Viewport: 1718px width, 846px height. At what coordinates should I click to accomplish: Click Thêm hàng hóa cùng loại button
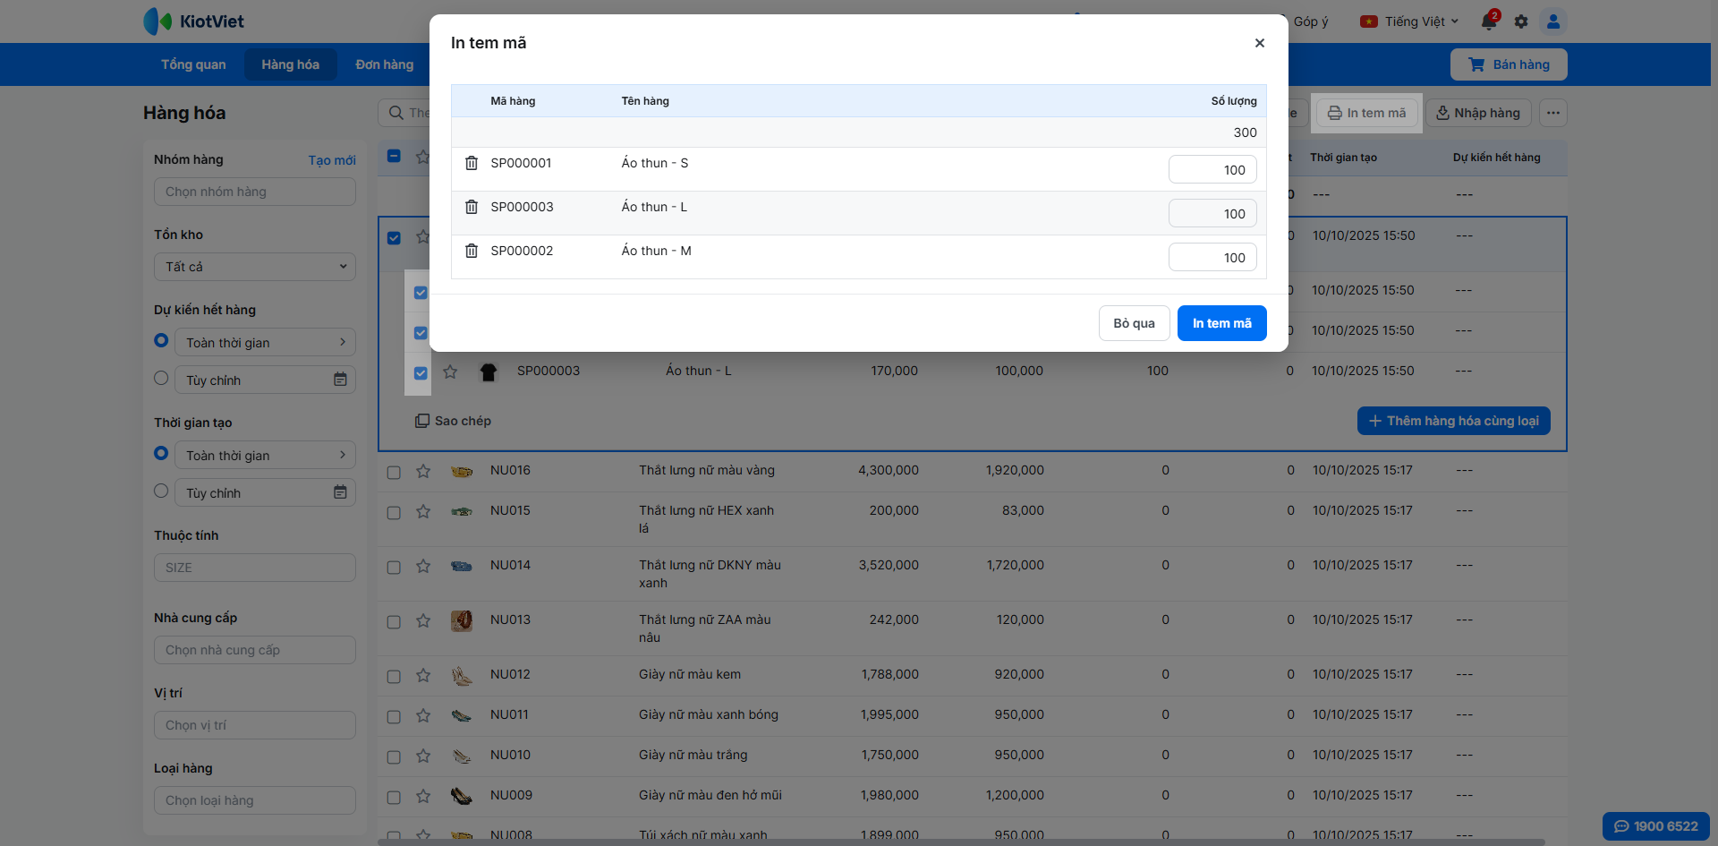point(1454,421)
